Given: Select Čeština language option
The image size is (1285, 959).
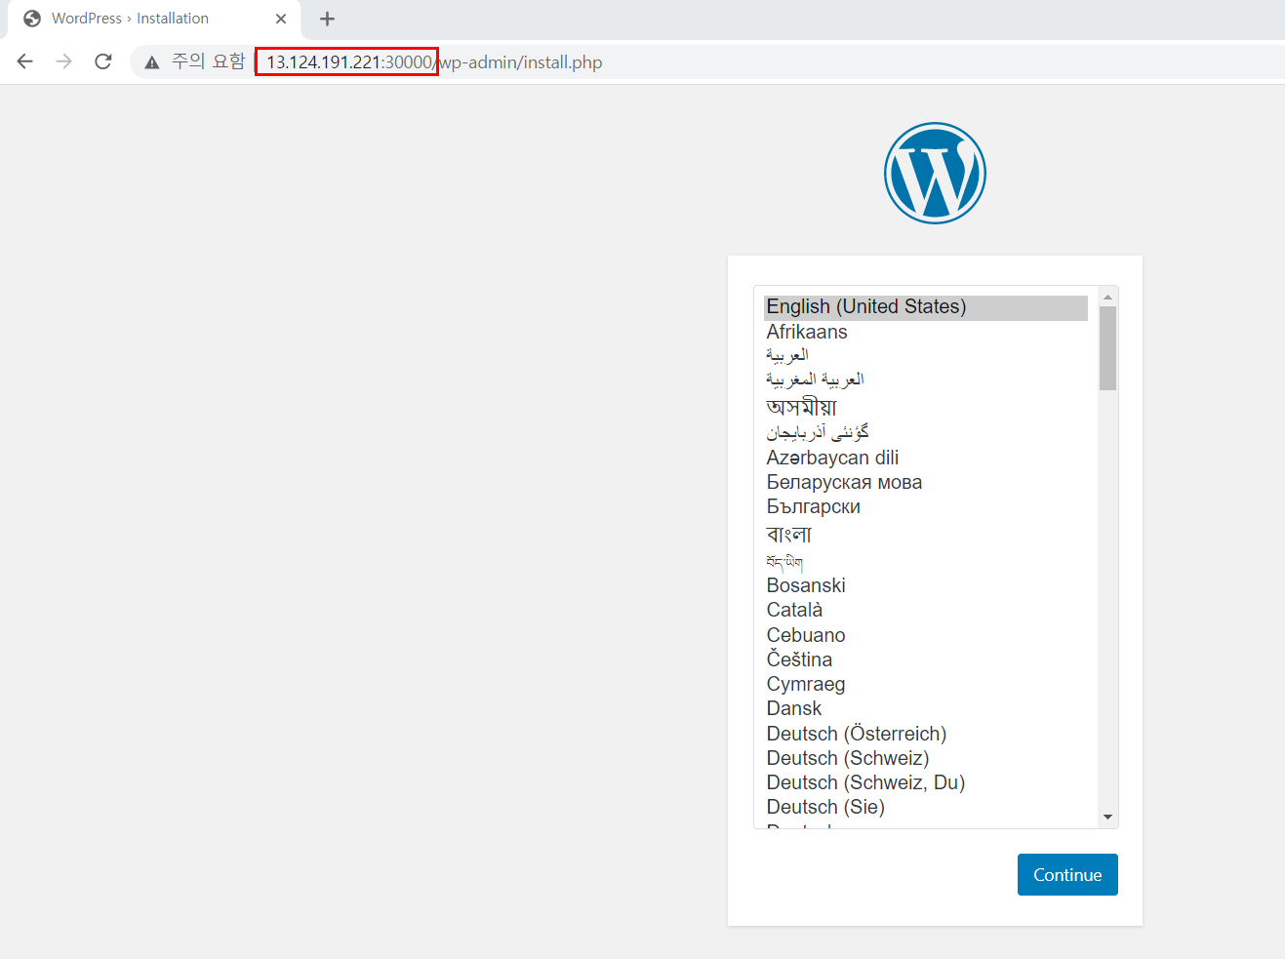Looking at the screenshot, I should 925,659.
